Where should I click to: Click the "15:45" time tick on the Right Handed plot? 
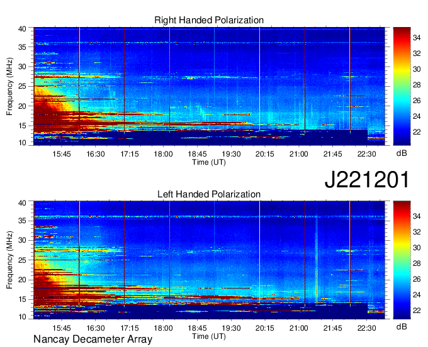click(x=62, y=154)
